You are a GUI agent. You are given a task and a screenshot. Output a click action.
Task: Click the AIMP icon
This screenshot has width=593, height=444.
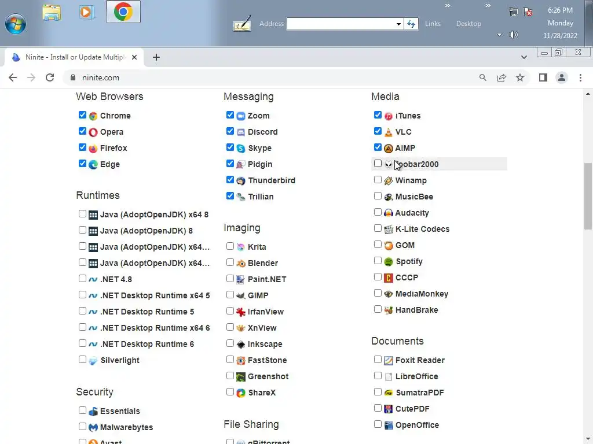coord(389,149)
